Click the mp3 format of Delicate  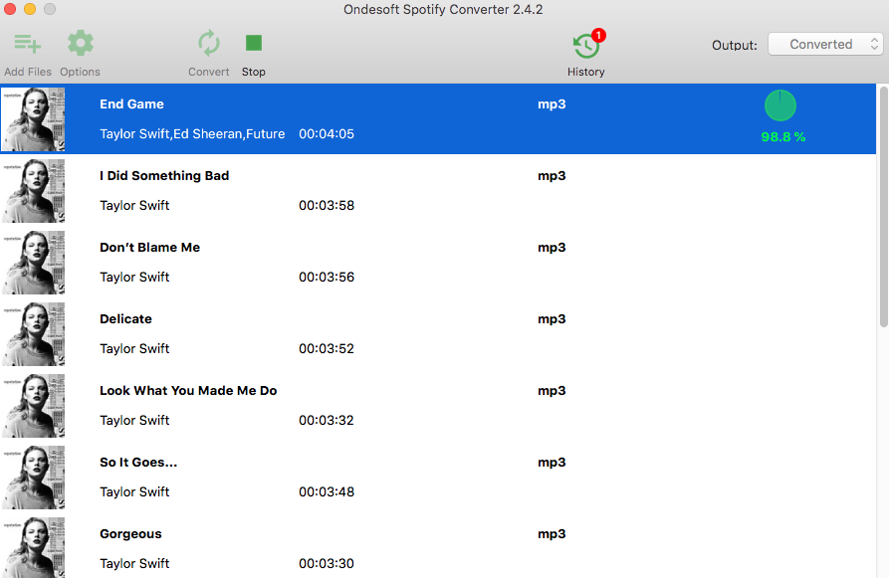pos(552,319)
